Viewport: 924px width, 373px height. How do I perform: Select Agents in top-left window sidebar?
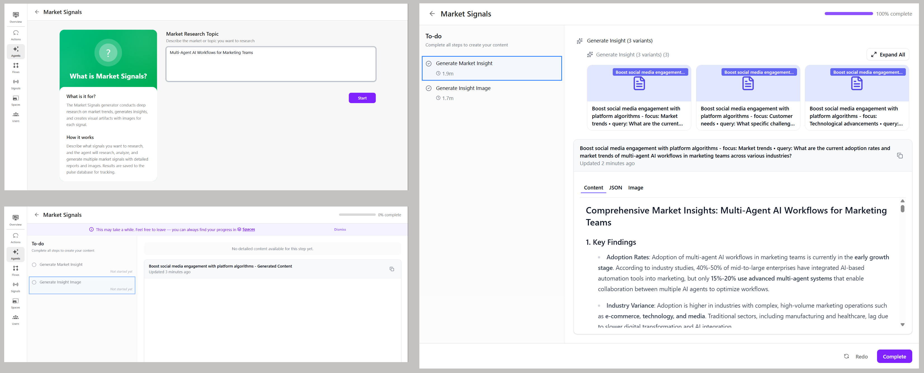click(x=16, y=52)
